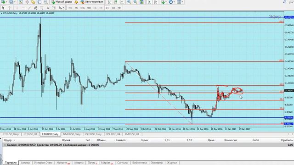Switch timeframe to M30

pyautogui.click(x=89, y=8)
